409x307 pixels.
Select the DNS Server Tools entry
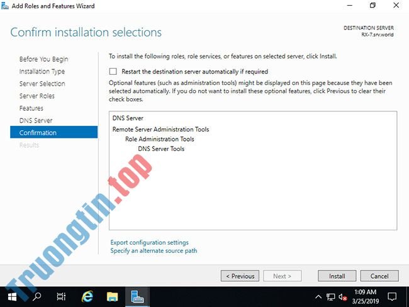(x=161, y=148)
